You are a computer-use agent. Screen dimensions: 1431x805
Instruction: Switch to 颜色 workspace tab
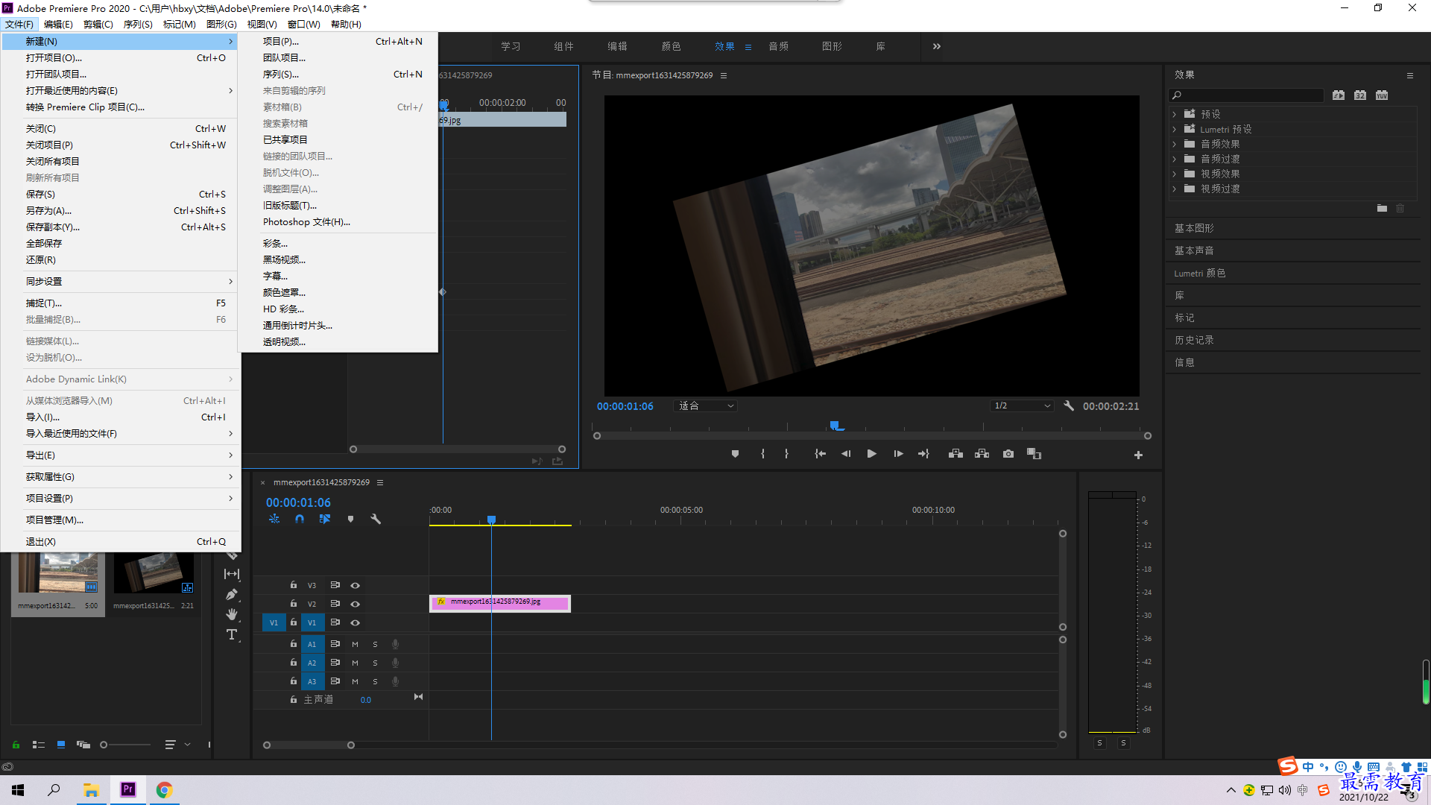(671, 46)
